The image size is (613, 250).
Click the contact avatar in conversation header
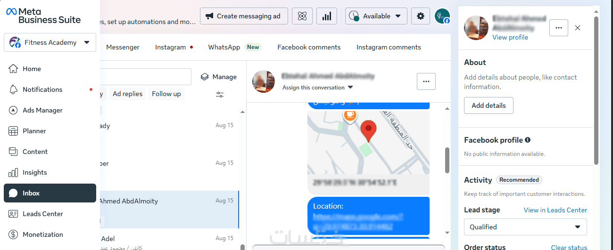tap(264, 81)
